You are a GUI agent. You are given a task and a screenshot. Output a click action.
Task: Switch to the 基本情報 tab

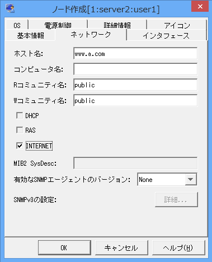pyautogui.click(x=31, y=35)
